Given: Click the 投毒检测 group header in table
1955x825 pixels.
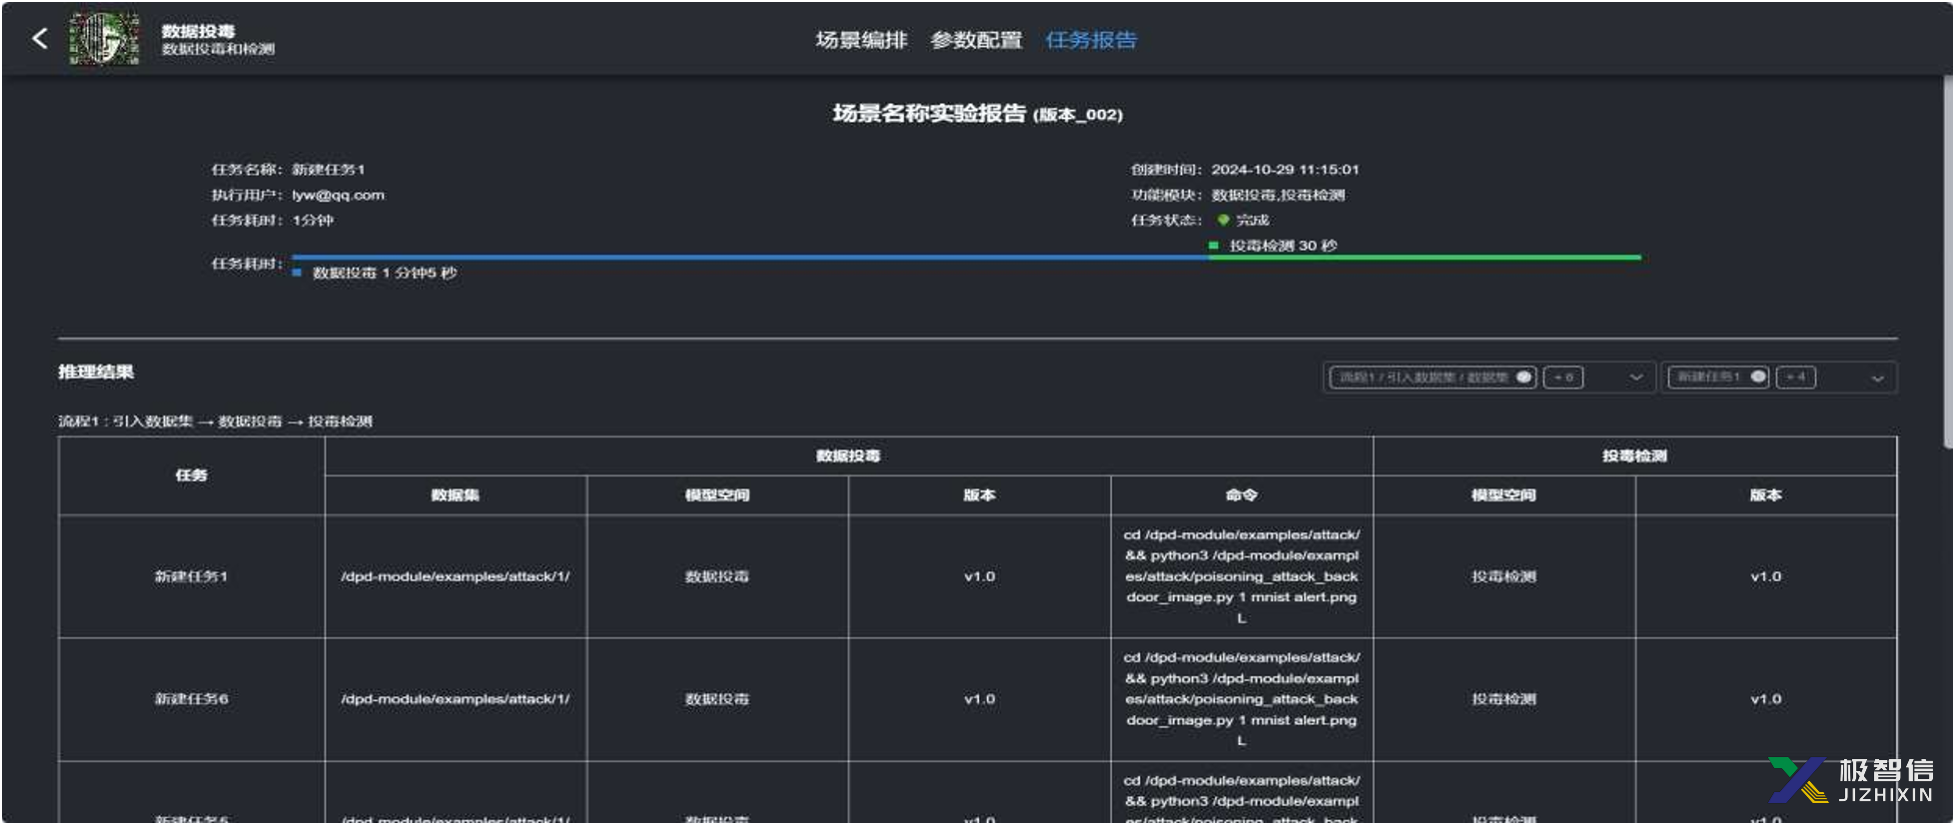Looking at the screenshot, I should [x=1635, y=456].
